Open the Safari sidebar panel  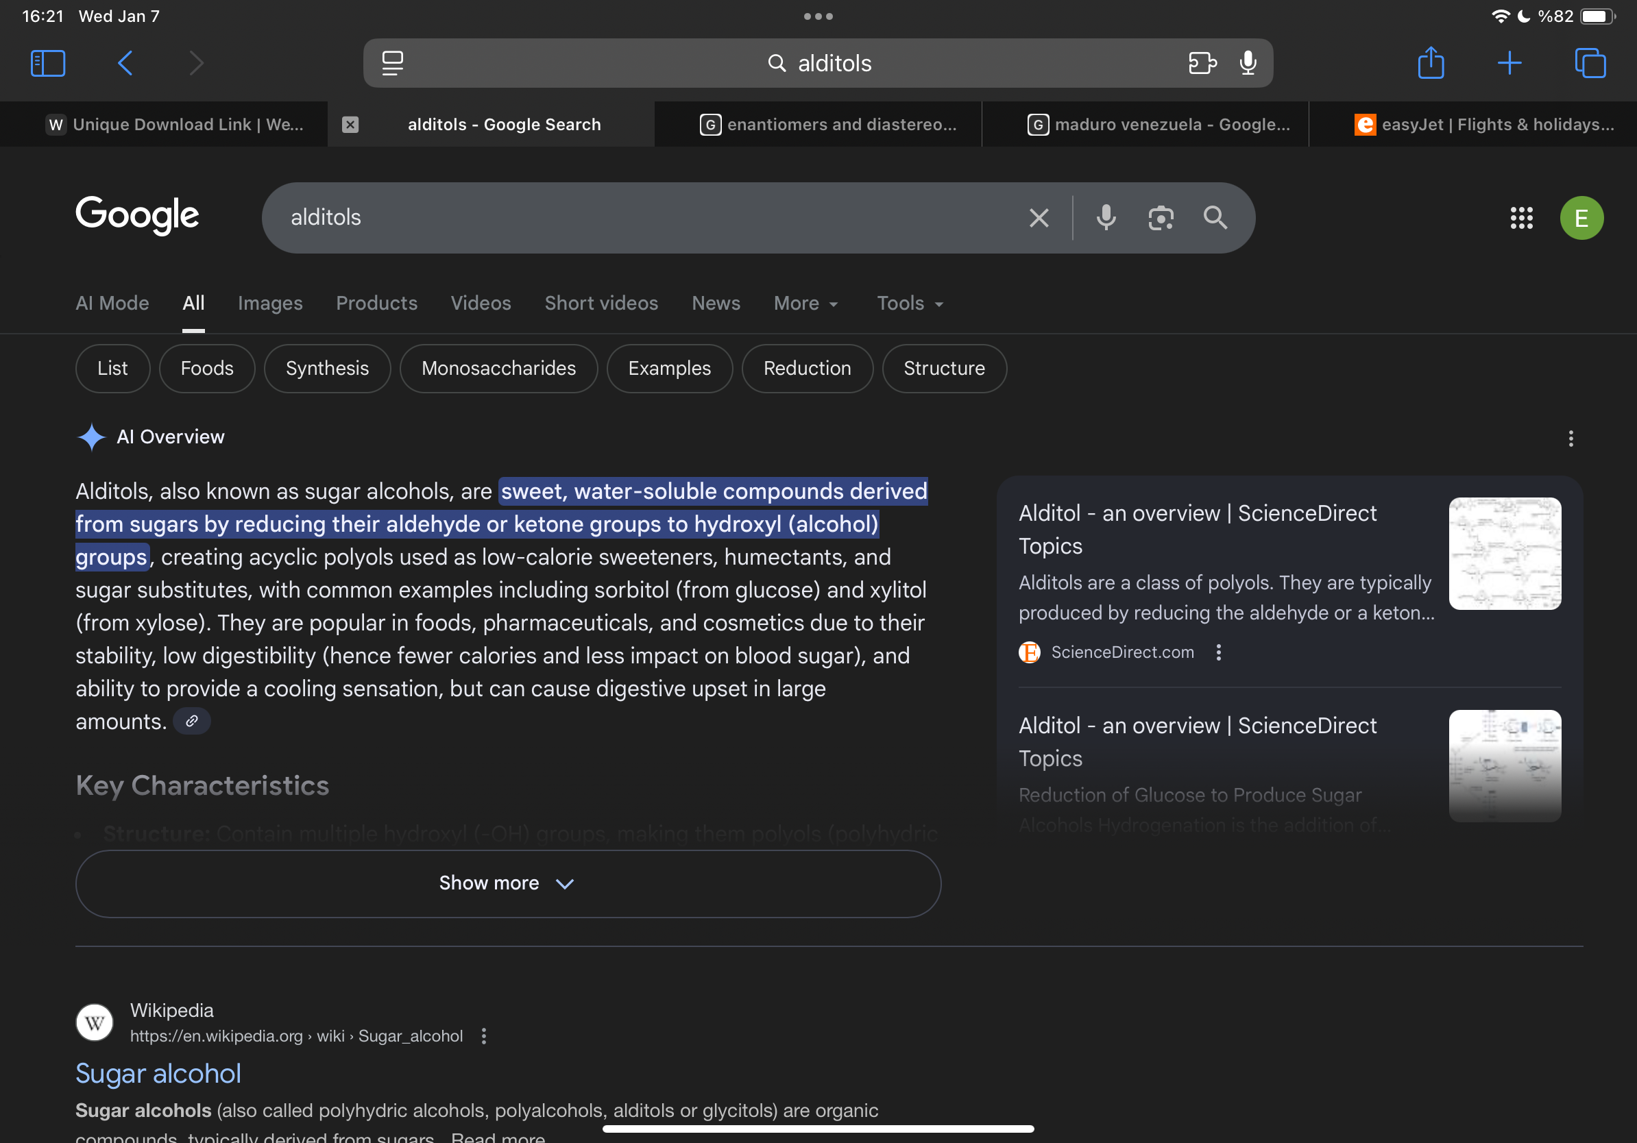pos(48,63)
